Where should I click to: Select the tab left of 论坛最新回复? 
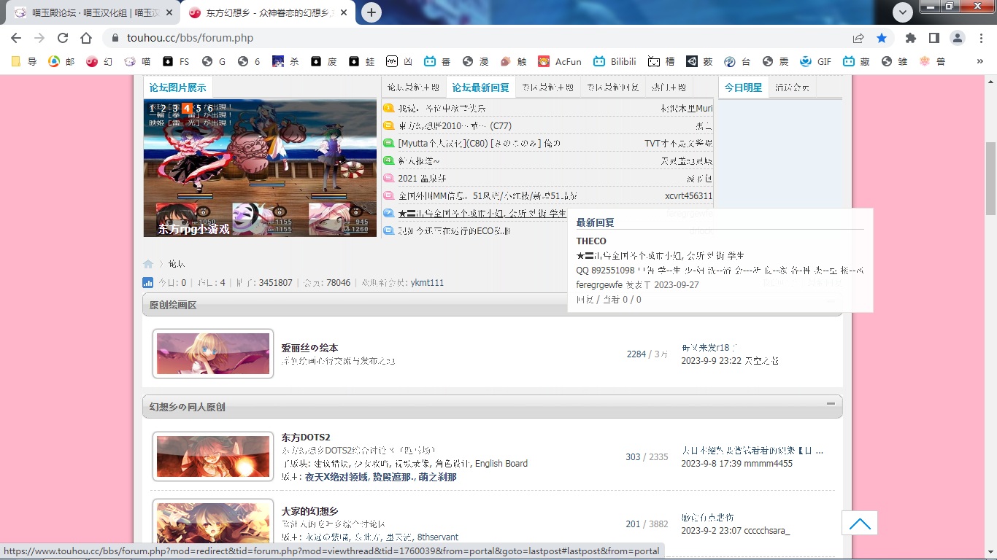[x=413, y=87]
